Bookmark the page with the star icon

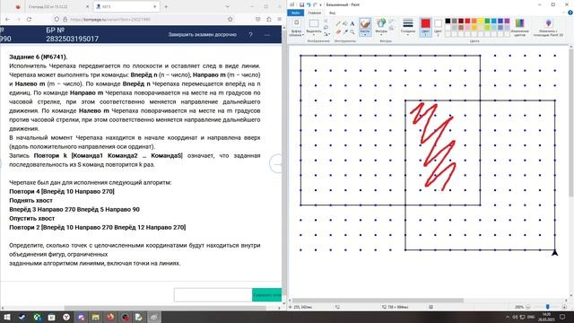(230, 19)
